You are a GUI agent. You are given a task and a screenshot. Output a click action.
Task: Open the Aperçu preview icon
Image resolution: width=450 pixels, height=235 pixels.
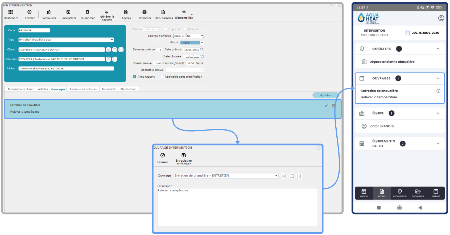126,12
